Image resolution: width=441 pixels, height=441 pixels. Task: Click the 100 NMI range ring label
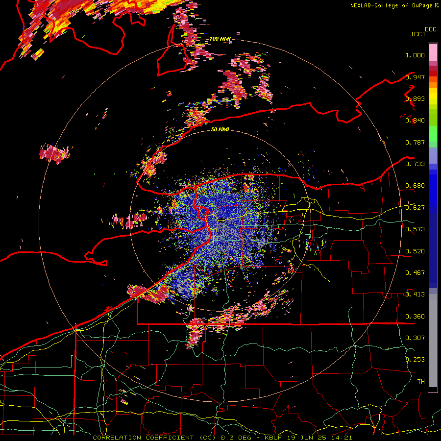[220, 39]
